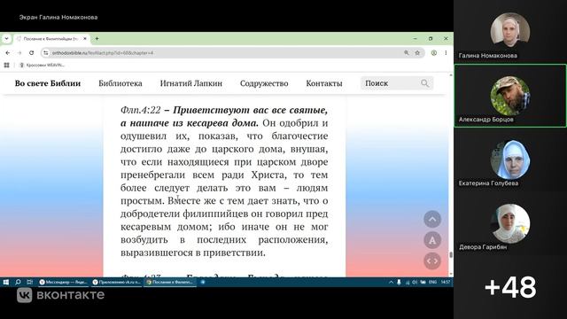Click the search magnifier icon in site header
This screenshot has width=567, height=319.
pos(425,83)
